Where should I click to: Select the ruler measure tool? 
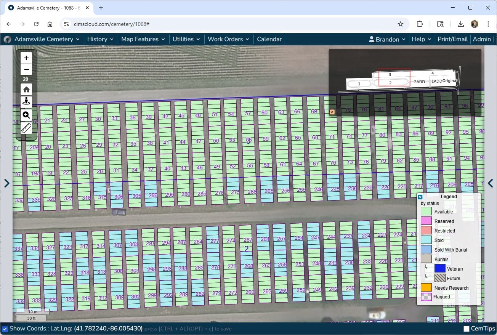coord(26,128)
